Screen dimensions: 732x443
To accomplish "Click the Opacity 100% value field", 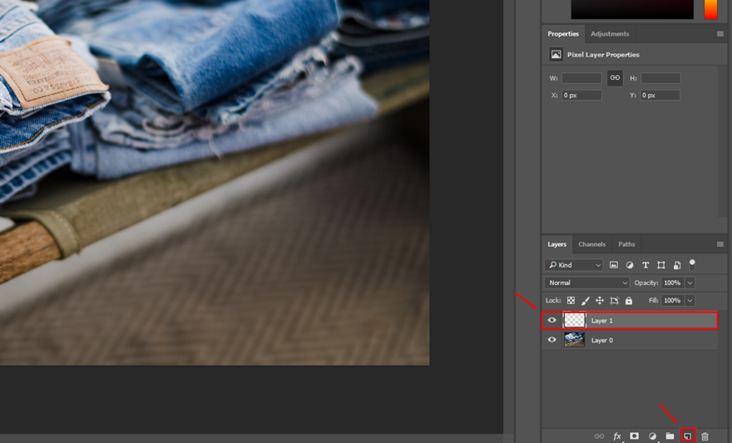I will (x=672, y=283).
